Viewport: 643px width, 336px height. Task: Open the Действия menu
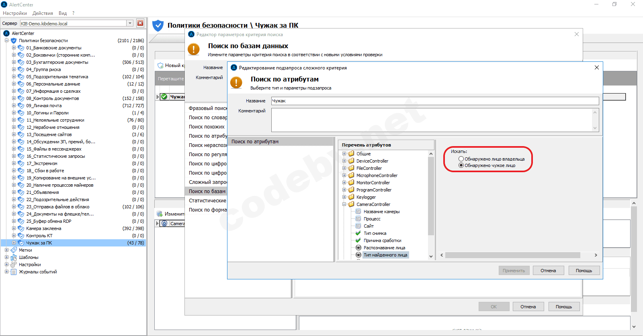[43, 13]
